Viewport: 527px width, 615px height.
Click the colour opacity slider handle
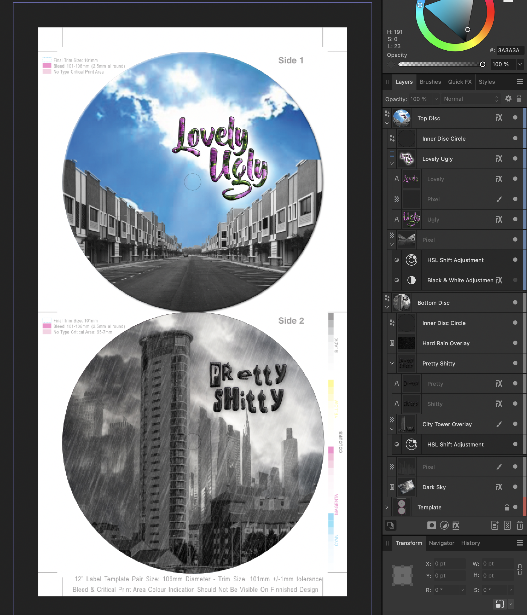tap(482, 64)
